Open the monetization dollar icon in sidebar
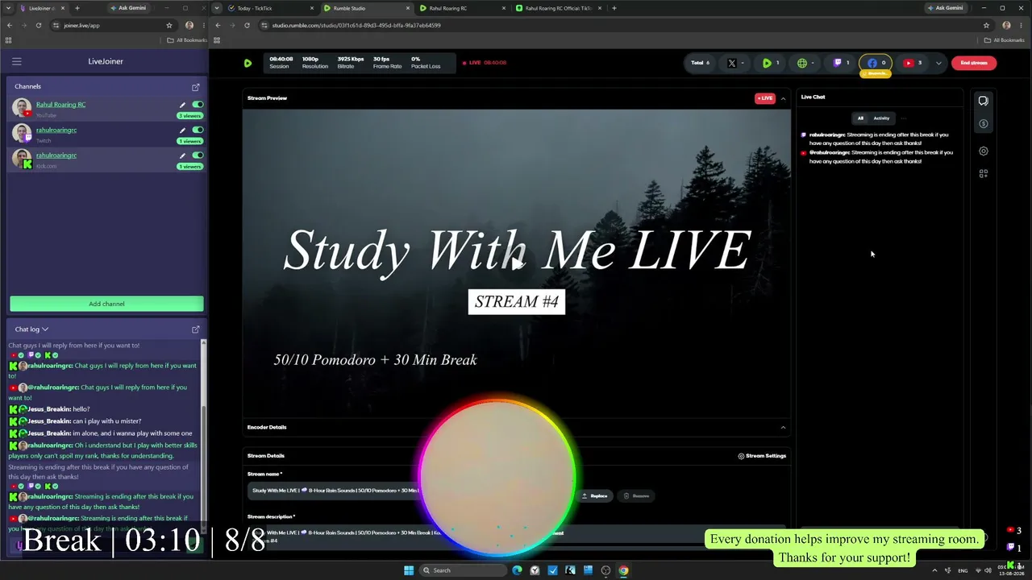This screenshot has width=1032, height=580. (983, 124)
